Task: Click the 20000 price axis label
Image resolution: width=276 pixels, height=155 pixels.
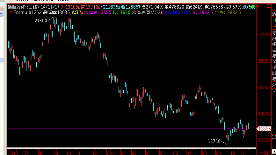Action: click(x=265, y=35)
